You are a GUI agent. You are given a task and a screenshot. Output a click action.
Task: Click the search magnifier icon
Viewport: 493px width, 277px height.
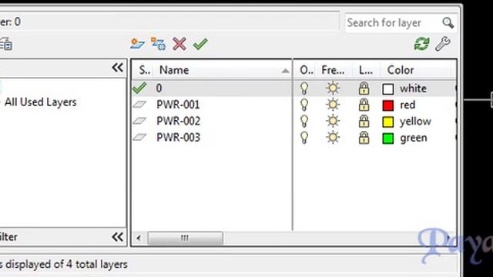point(448,22)
